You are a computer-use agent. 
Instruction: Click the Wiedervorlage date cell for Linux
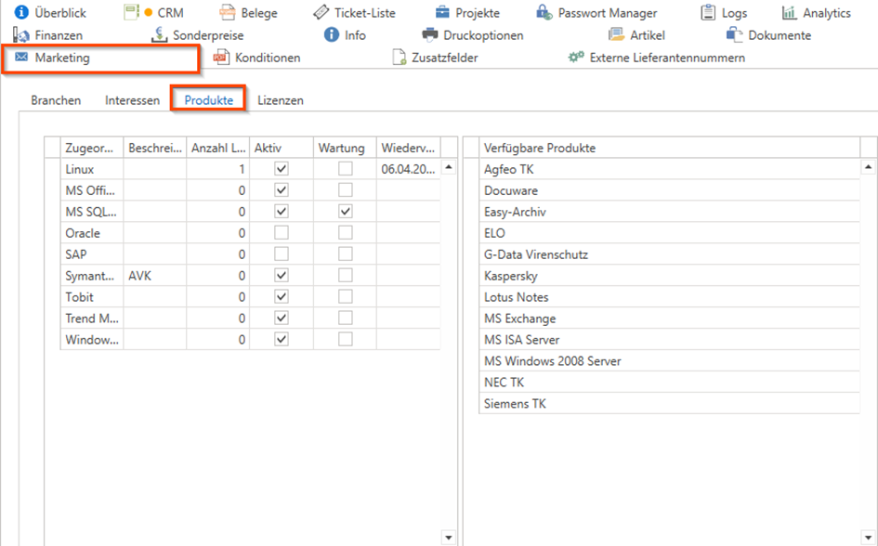pos(407,169)
